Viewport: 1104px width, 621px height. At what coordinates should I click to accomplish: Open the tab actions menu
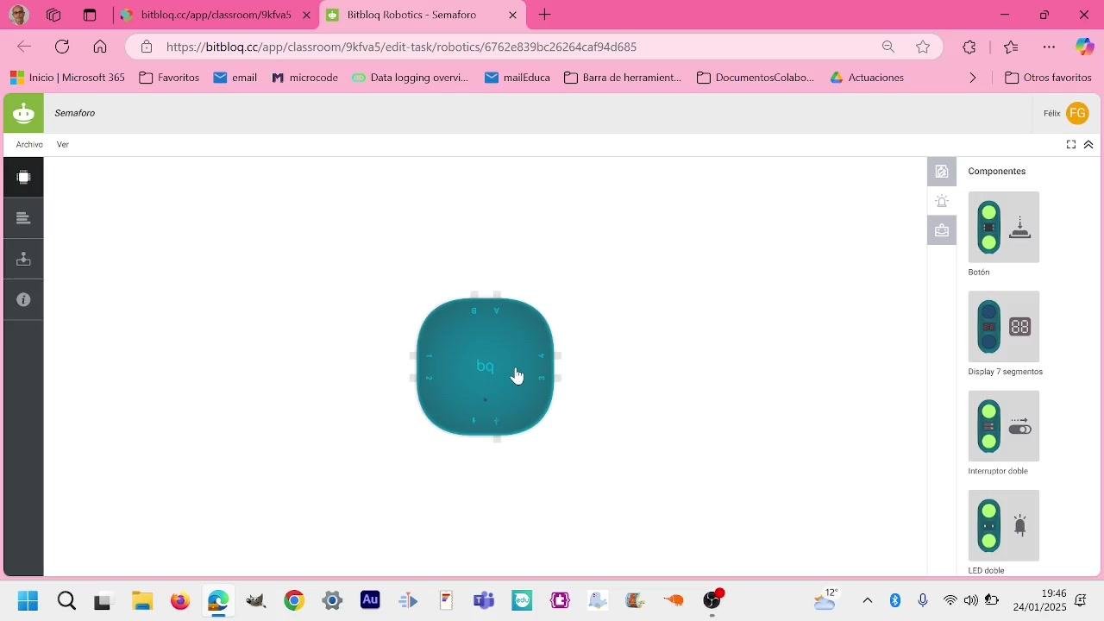tap(89, 15)
